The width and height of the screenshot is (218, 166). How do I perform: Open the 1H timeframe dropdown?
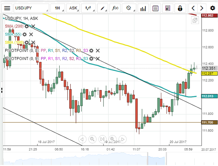click(58, 8)
